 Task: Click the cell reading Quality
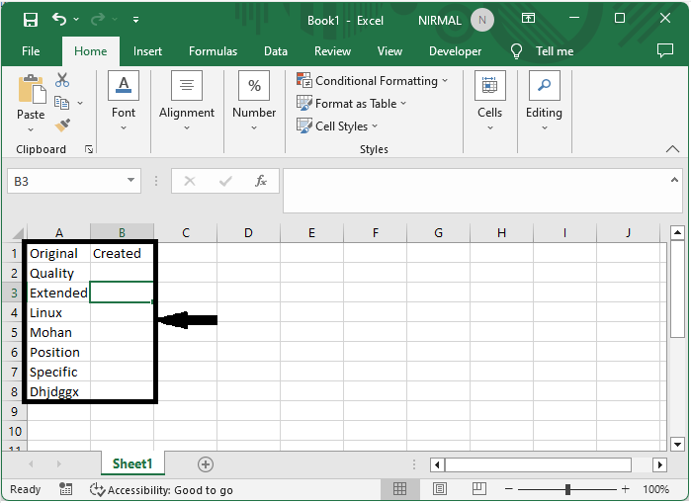[59, 273]
